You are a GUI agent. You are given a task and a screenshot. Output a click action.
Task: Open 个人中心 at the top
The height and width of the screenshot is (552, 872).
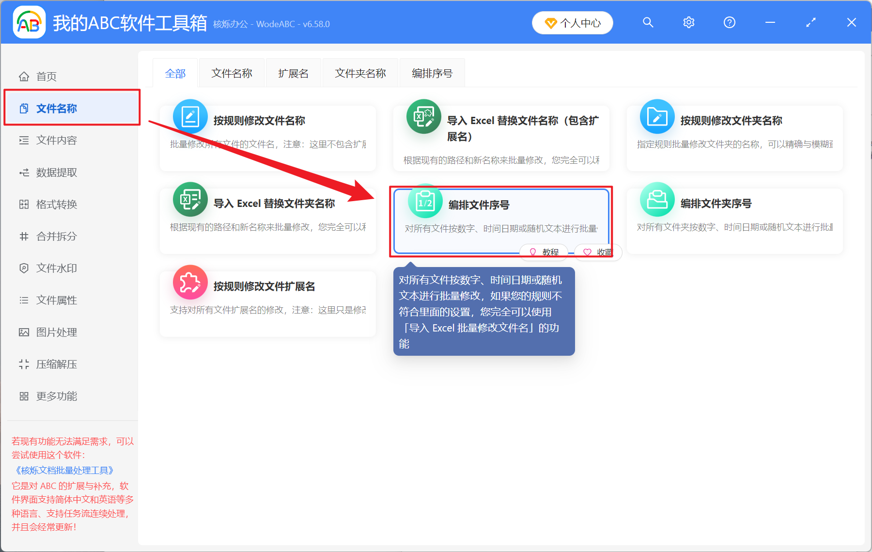click(x=572, y=22)
